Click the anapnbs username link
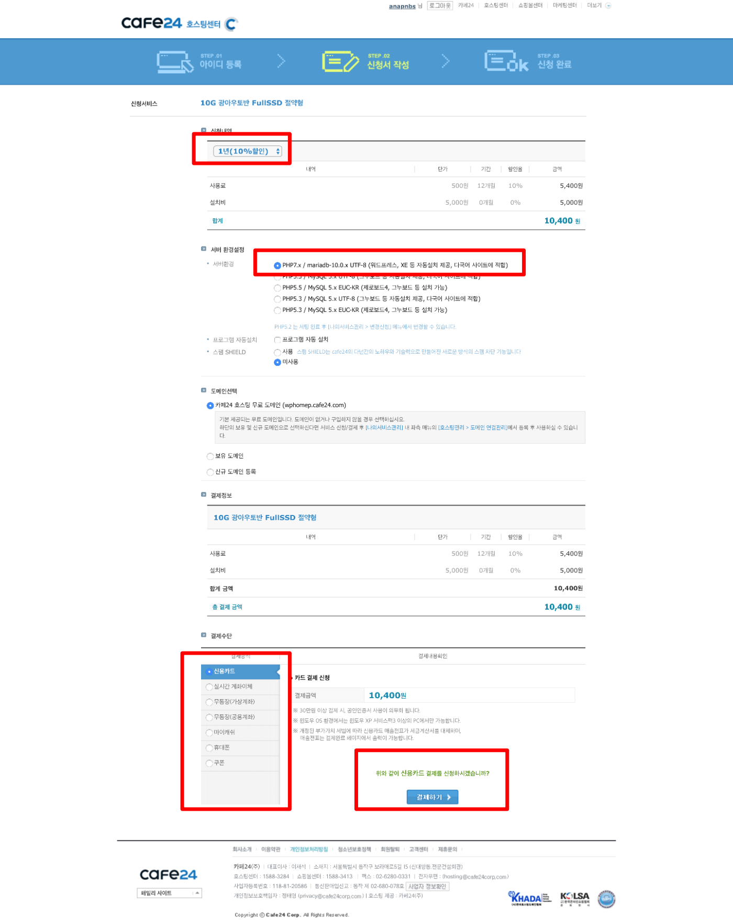The image size is (733, 920). click(x=402, y=6)
